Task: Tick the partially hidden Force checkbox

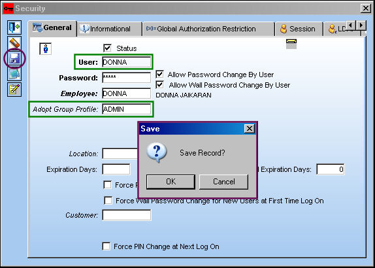Action: coord(107,185)
